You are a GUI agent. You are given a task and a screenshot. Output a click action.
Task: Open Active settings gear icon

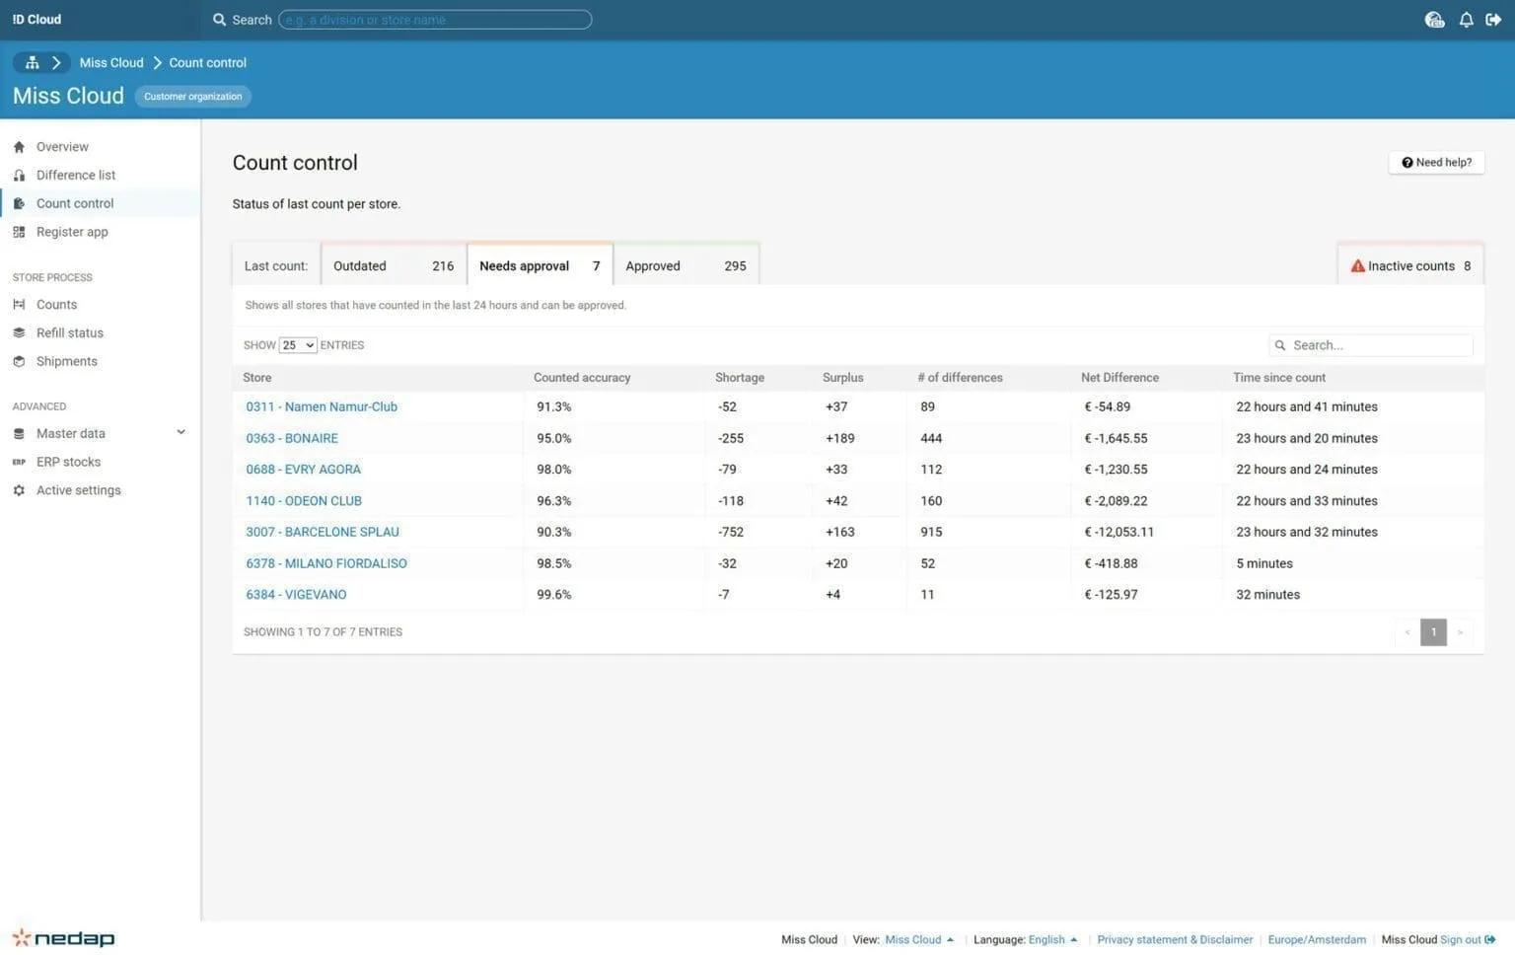20,489
